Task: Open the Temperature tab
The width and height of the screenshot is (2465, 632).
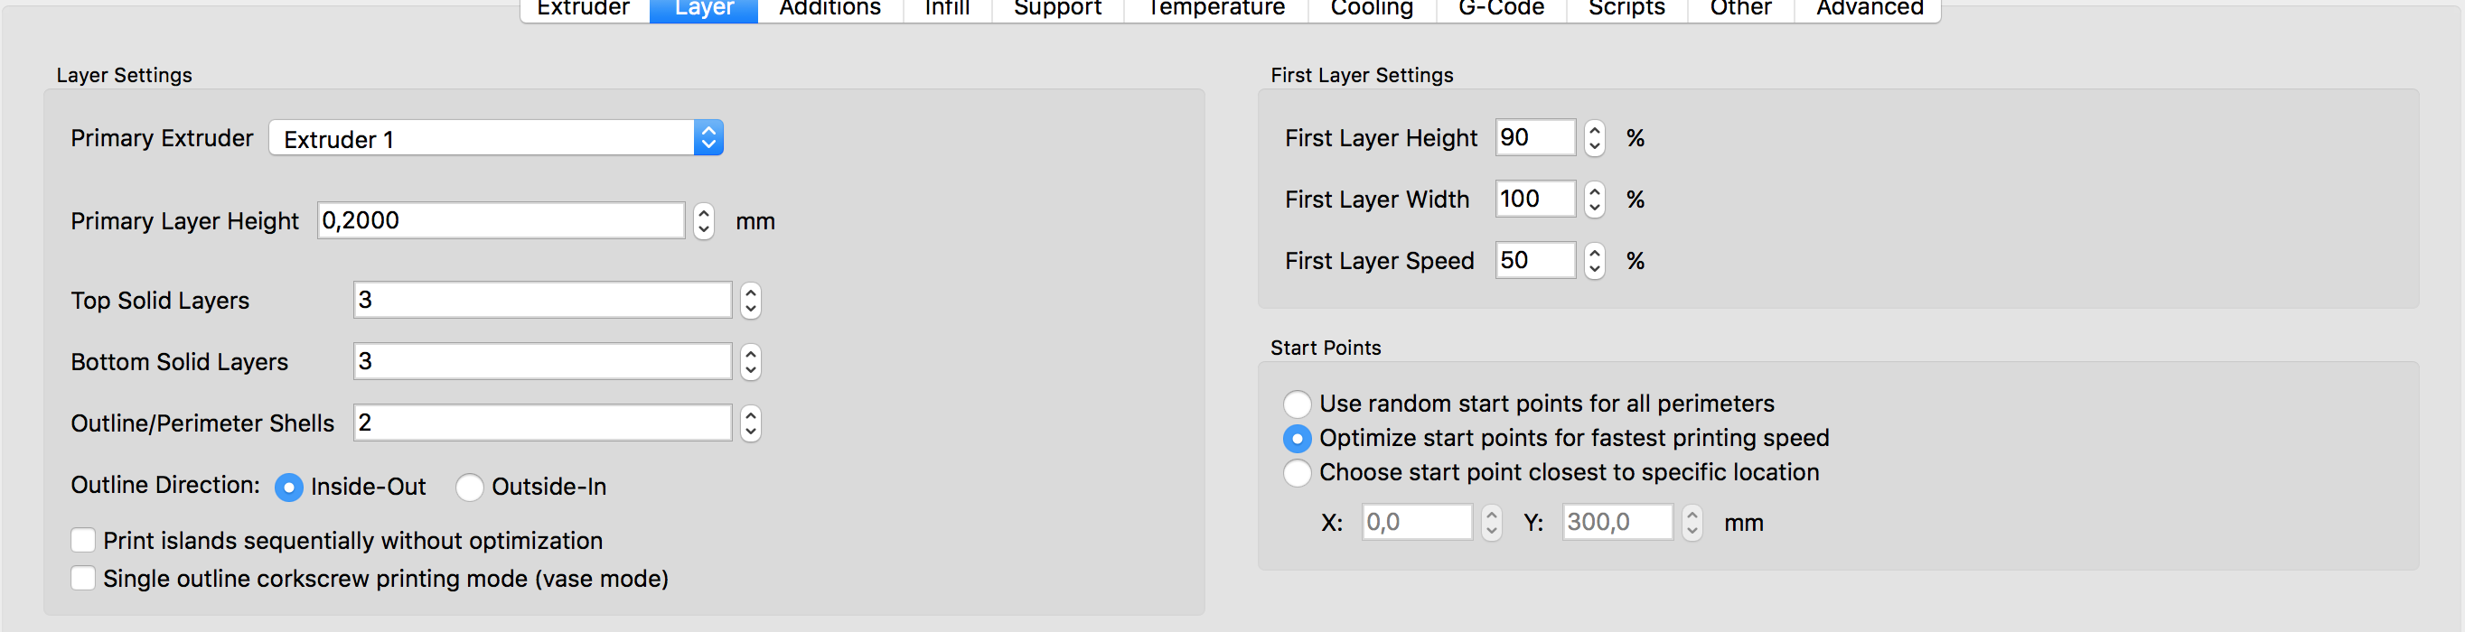Action: [x=1215, y=9]
